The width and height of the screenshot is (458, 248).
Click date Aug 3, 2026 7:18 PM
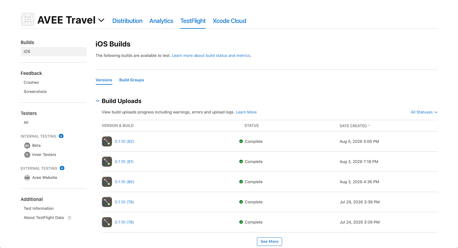359,162
